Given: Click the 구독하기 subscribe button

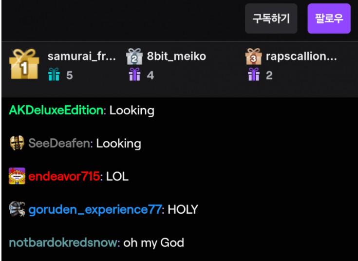Looking at the screenshot, I should click(x=271, y=19).
